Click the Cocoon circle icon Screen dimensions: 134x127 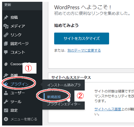click(x=6, y=64)
